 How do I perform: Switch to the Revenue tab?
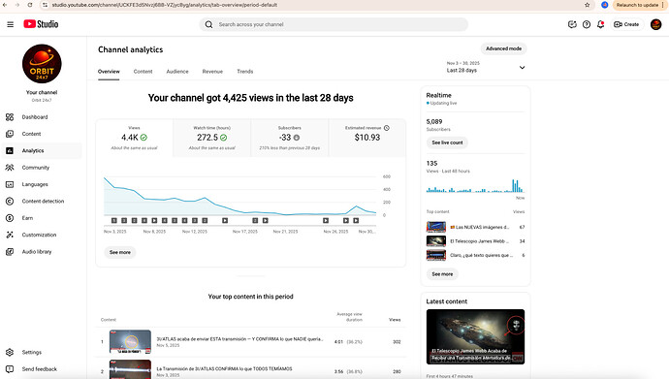click(212, 72)
